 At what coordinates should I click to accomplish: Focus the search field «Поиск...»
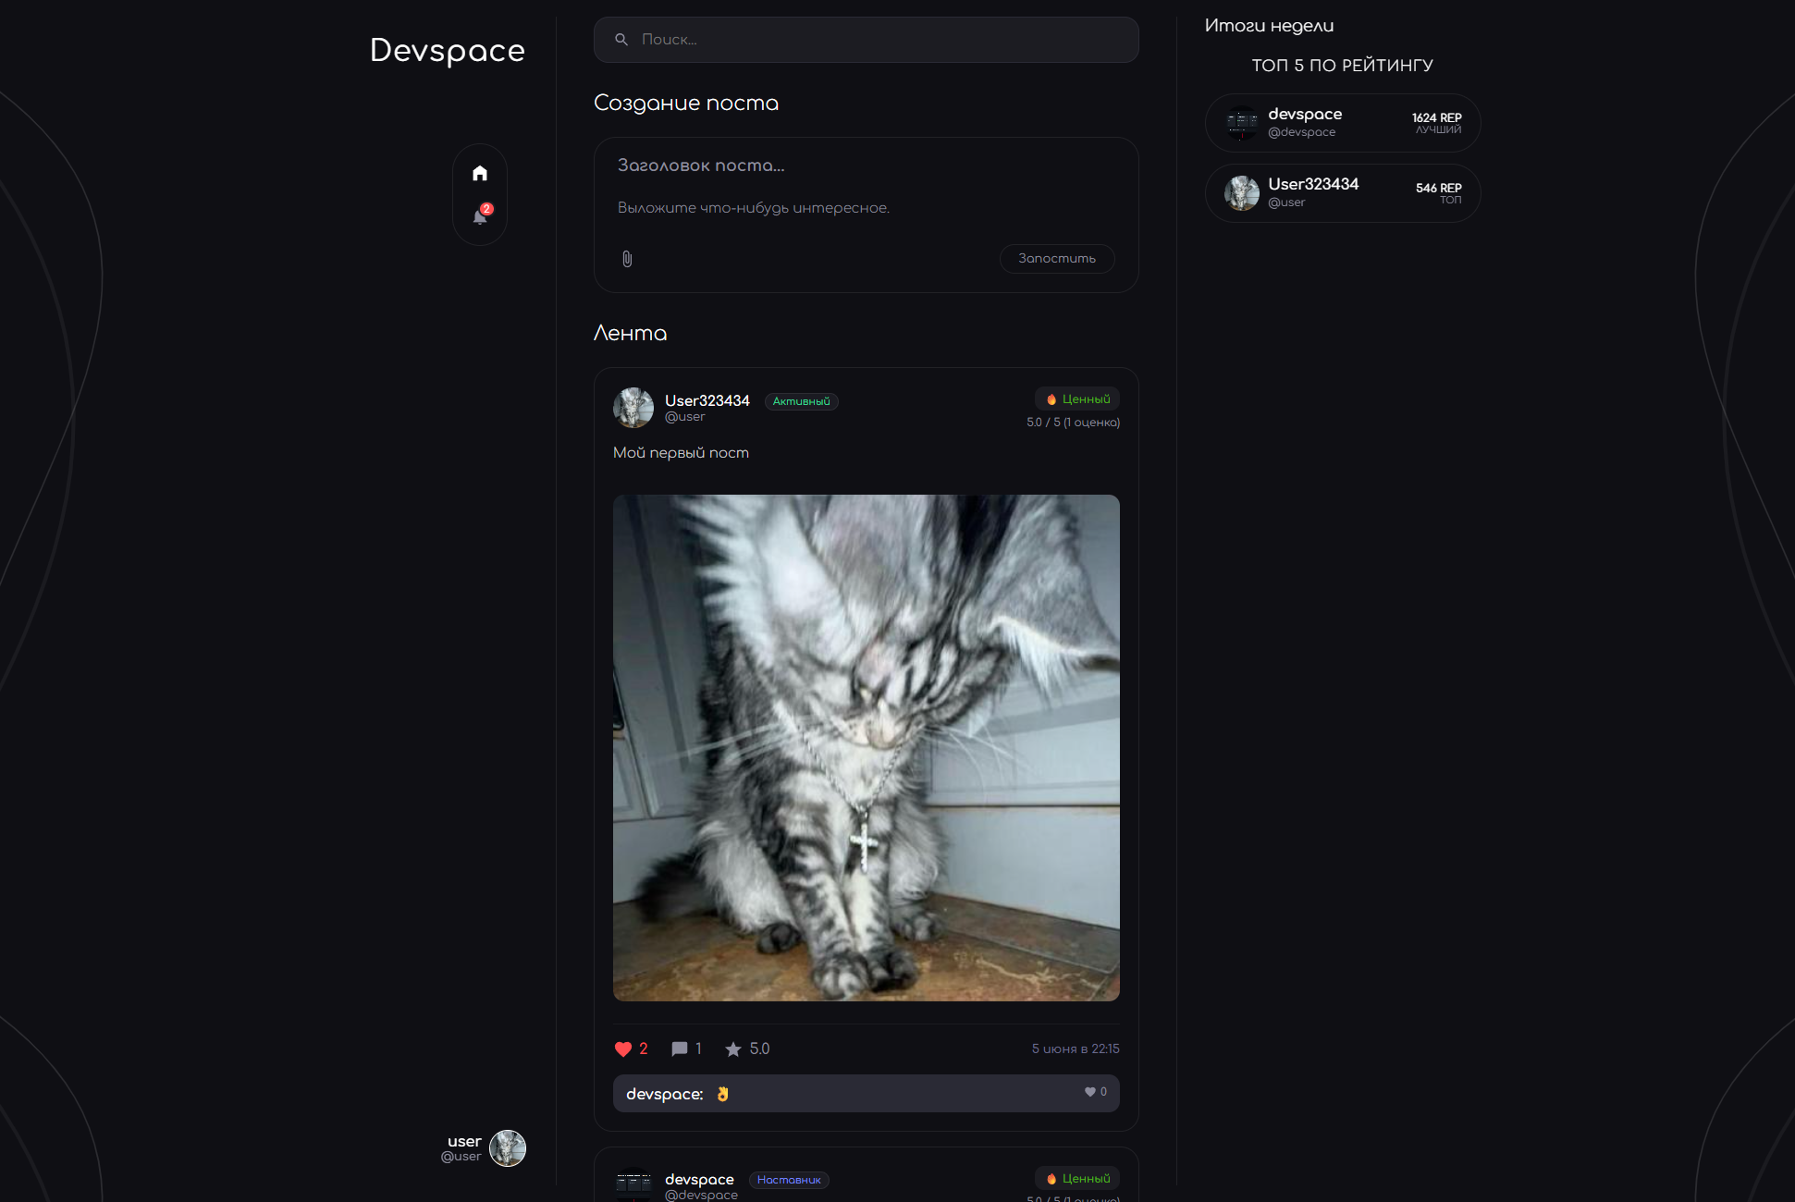866,40
